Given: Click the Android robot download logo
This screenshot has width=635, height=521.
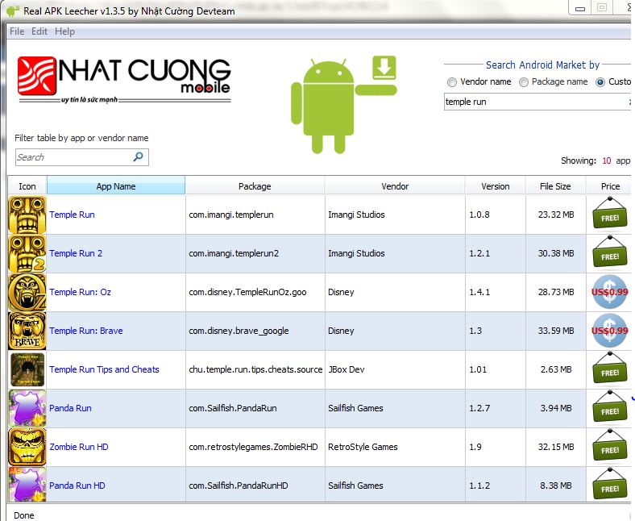Looking at the screenshot, I should pos(344,104).
